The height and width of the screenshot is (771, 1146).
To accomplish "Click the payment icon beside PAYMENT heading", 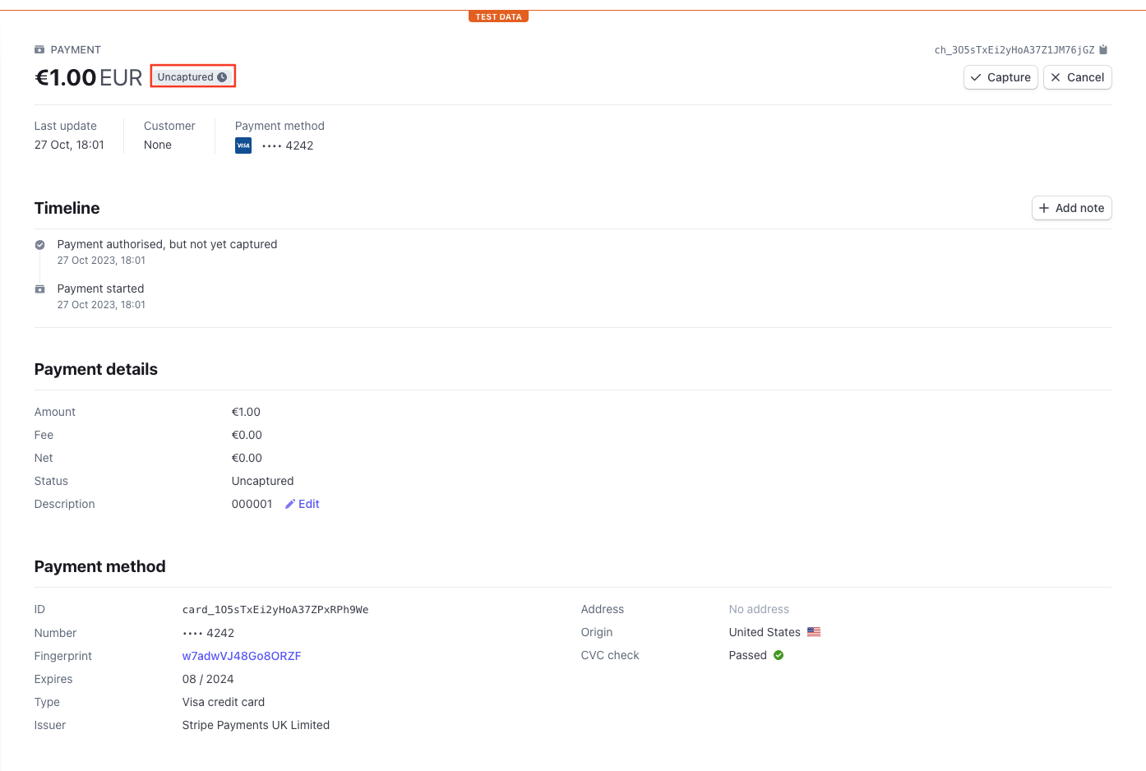I will [39, 50].
